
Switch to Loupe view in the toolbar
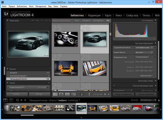point(61,94)
